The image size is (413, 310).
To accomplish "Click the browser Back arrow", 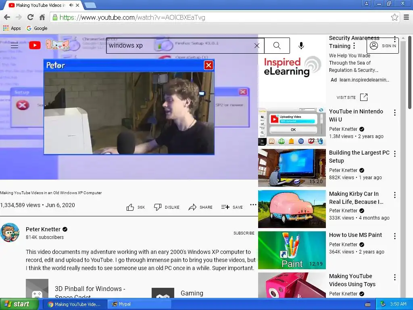I will coord(7,17).
